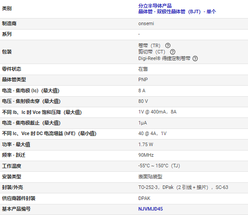Image resolution: width=248 pixels, height=215 pixels.
Task: Click the 80 V breakdown voltage value
Action: pyautogui.click(x=143, y=101)
